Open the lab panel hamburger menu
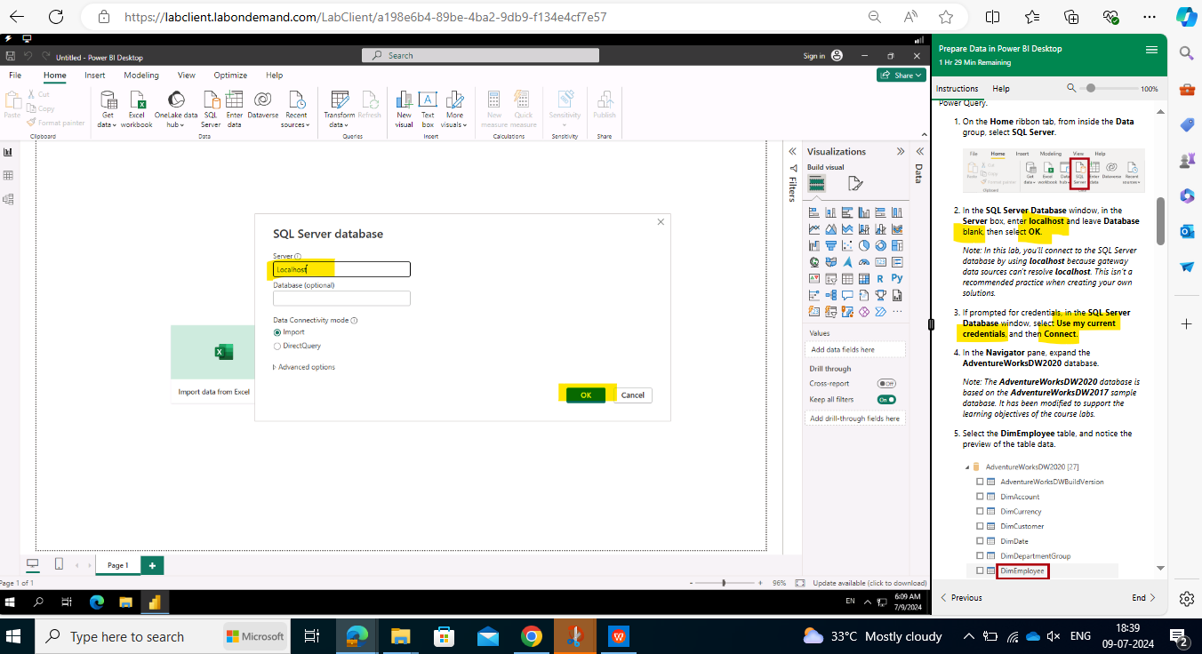 click(x=1151, y=49)
